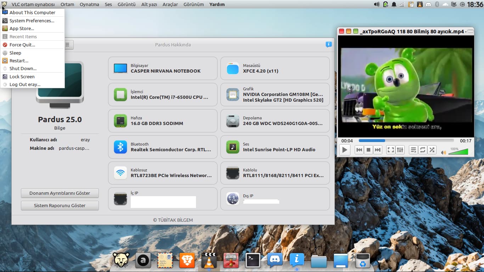Select System Preferences... from the menu
Image resolution: width=484 pixels, height=272 pixels.
(32, 21)
